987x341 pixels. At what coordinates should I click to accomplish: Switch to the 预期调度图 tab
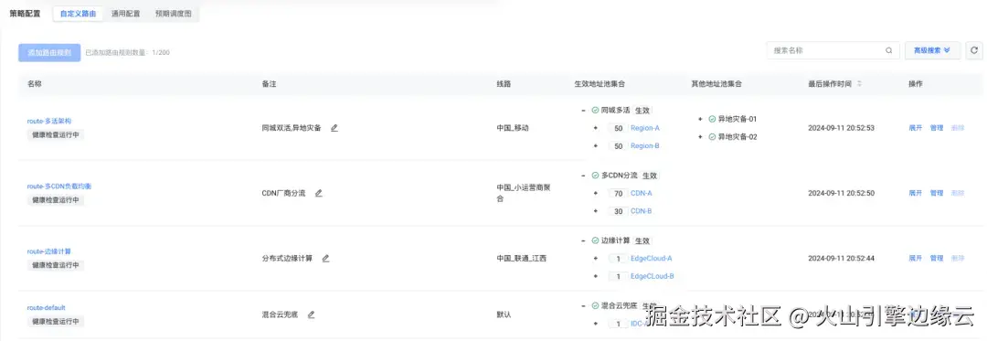173,13
